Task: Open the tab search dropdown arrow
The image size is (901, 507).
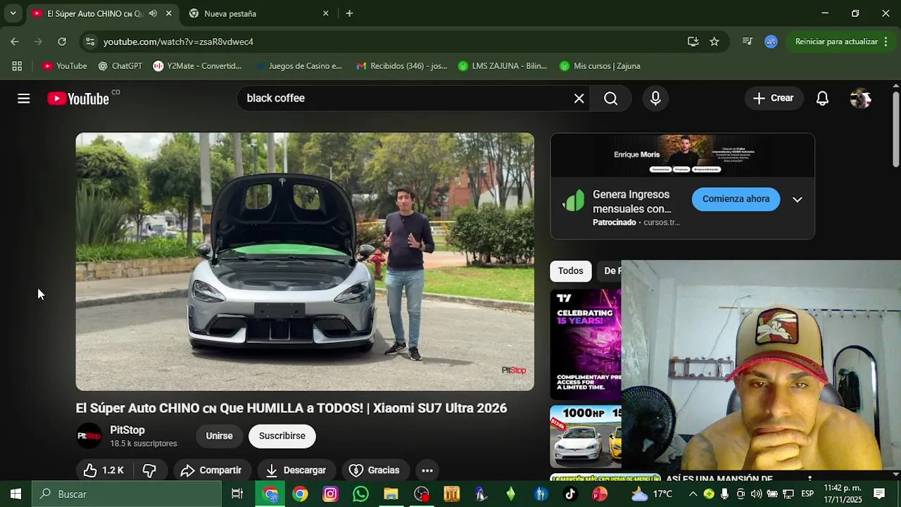Action: click(13, 13)
